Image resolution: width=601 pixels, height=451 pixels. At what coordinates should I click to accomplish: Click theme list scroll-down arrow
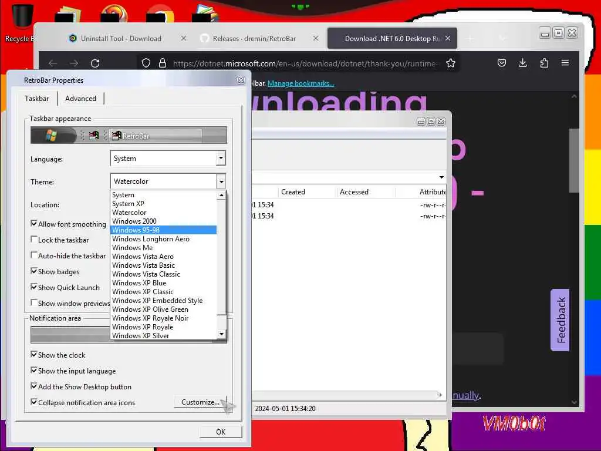(x=221, y=334)
